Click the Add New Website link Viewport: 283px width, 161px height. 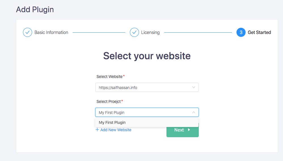click(116, 130)
